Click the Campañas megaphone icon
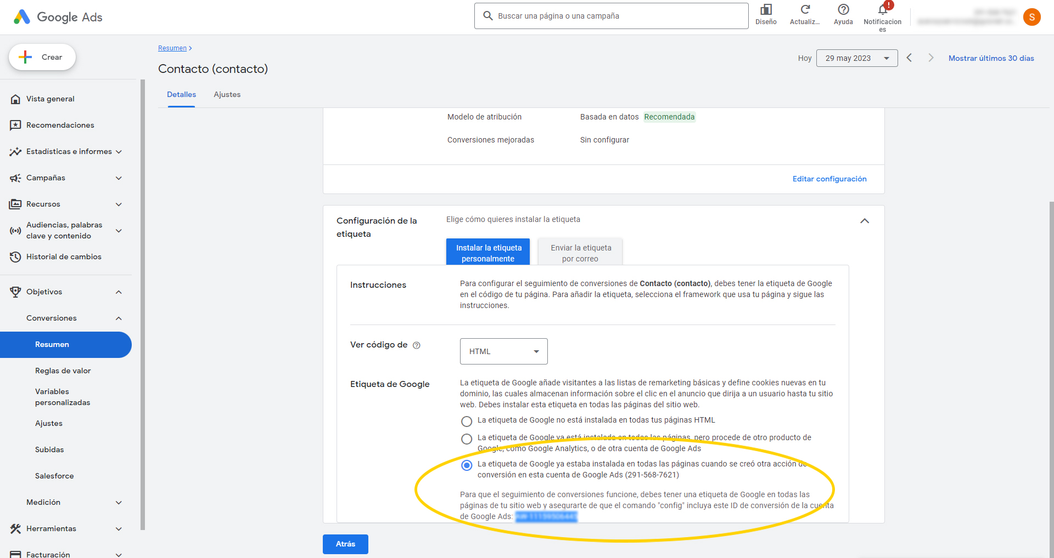The height and width of the screenshot is (558, 1054). [x=15, y=178]
